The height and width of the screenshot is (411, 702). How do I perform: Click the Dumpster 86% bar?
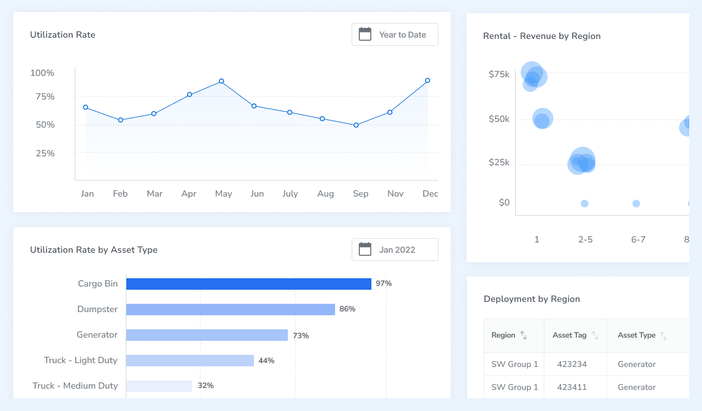[x=230, y=310]
